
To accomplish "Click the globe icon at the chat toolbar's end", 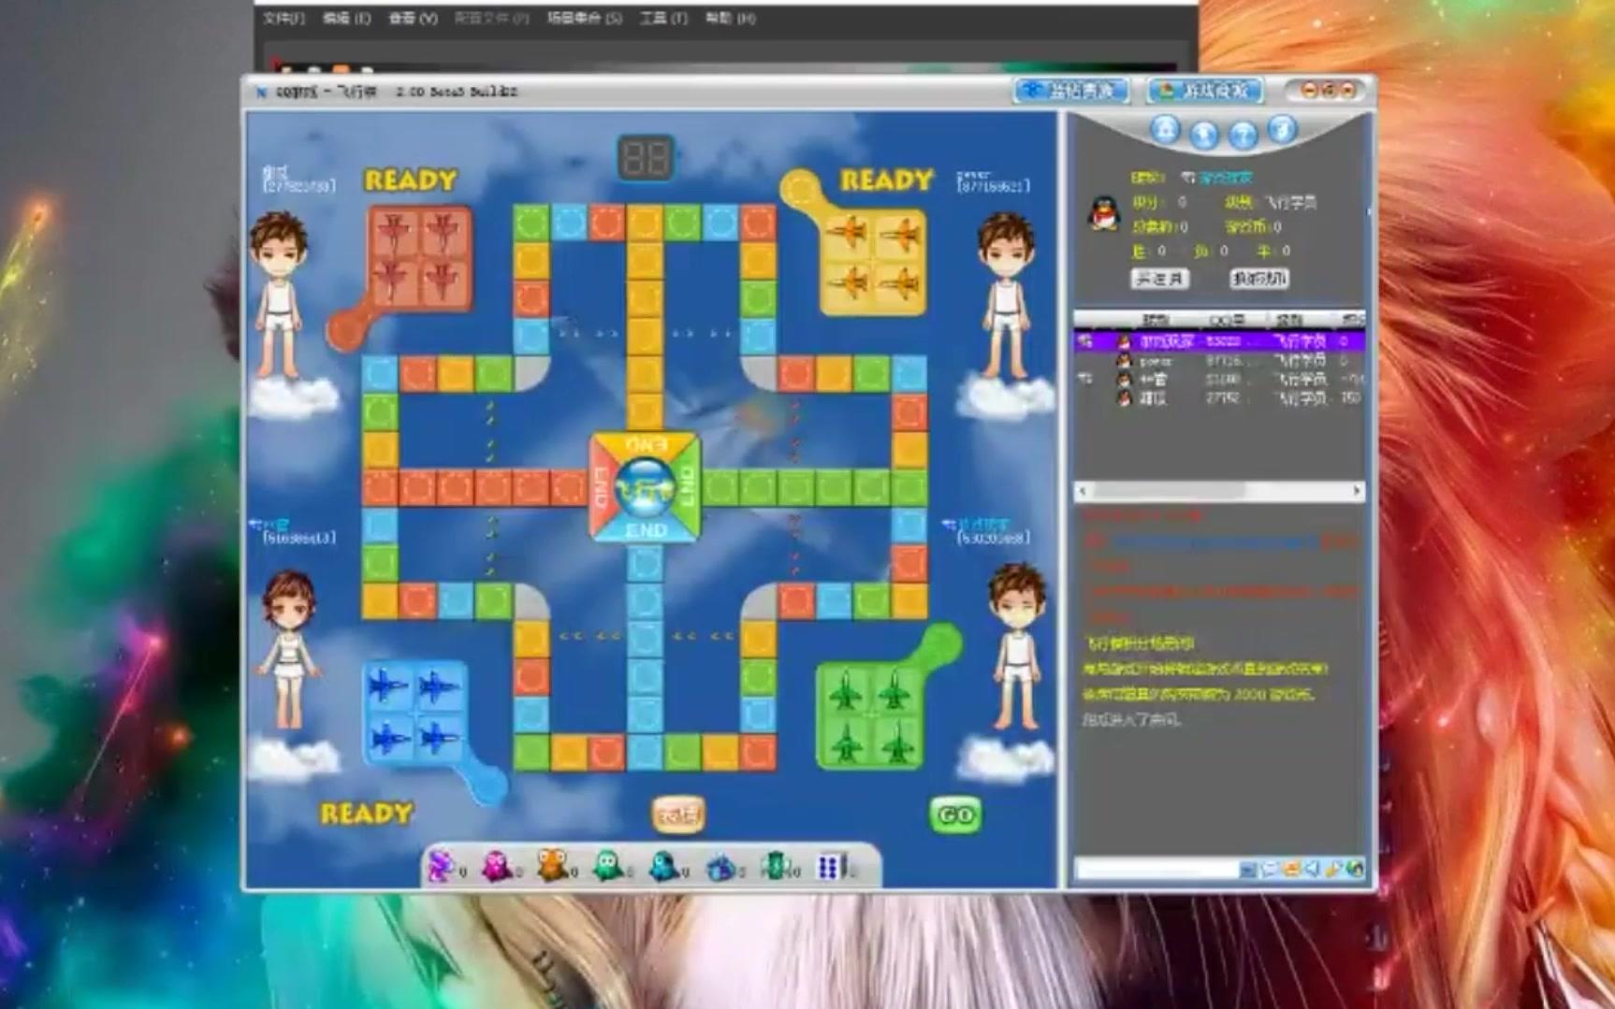I will pos(1355,870).
